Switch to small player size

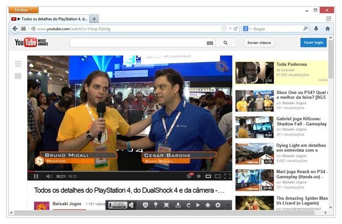208,176
